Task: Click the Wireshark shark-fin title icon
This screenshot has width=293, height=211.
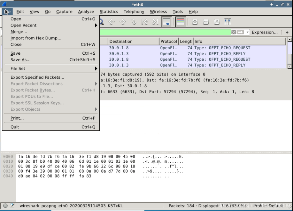Action: [x=4, y=4]
